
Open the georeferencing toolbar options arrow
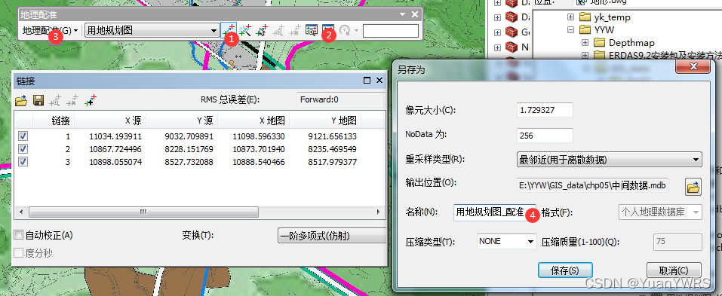[x=403, y=15]
